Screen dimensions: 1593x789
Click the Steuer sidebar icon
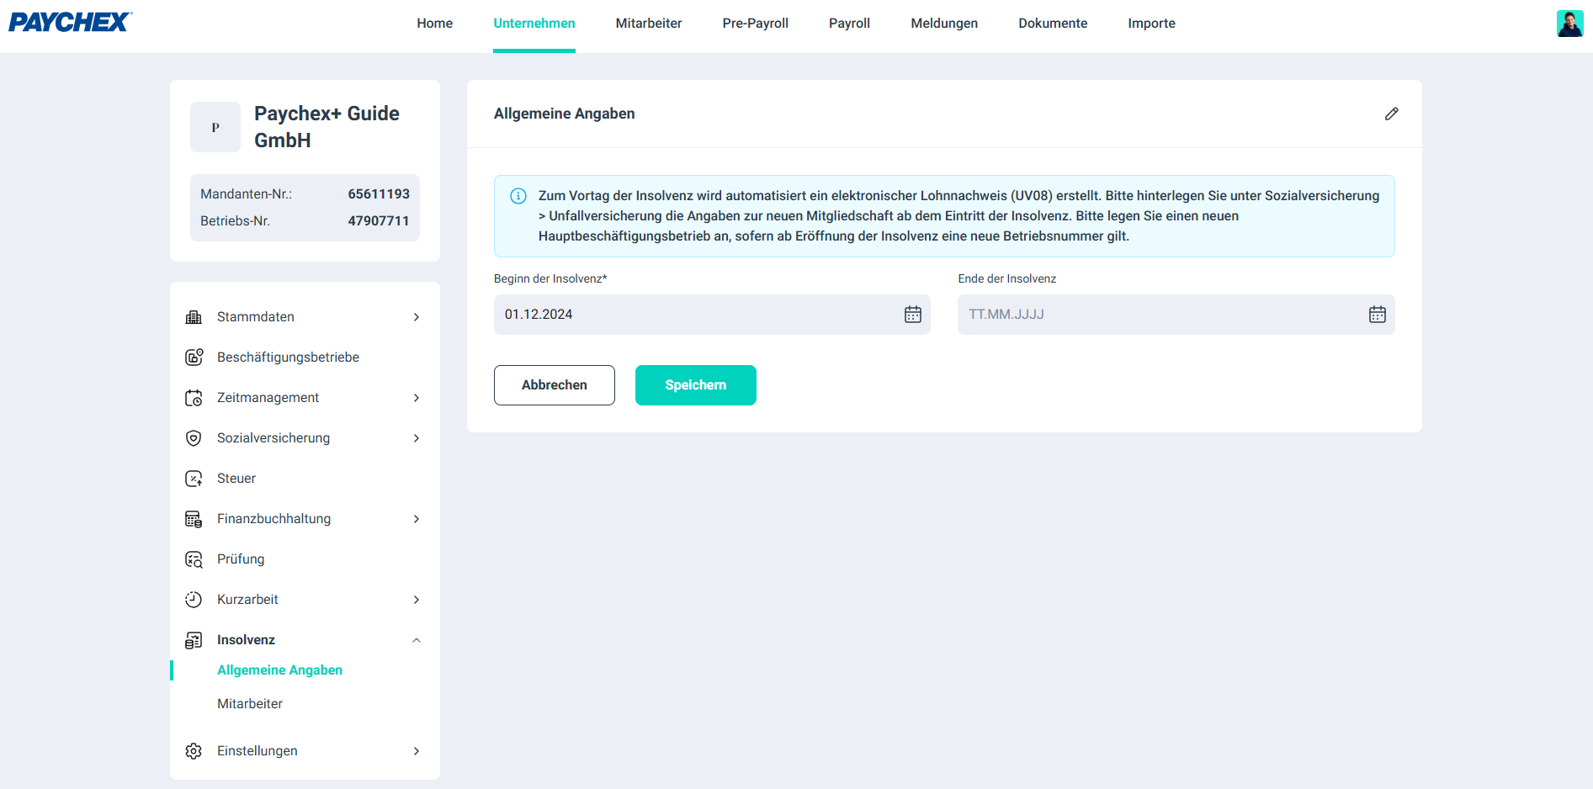coord(194,479)
